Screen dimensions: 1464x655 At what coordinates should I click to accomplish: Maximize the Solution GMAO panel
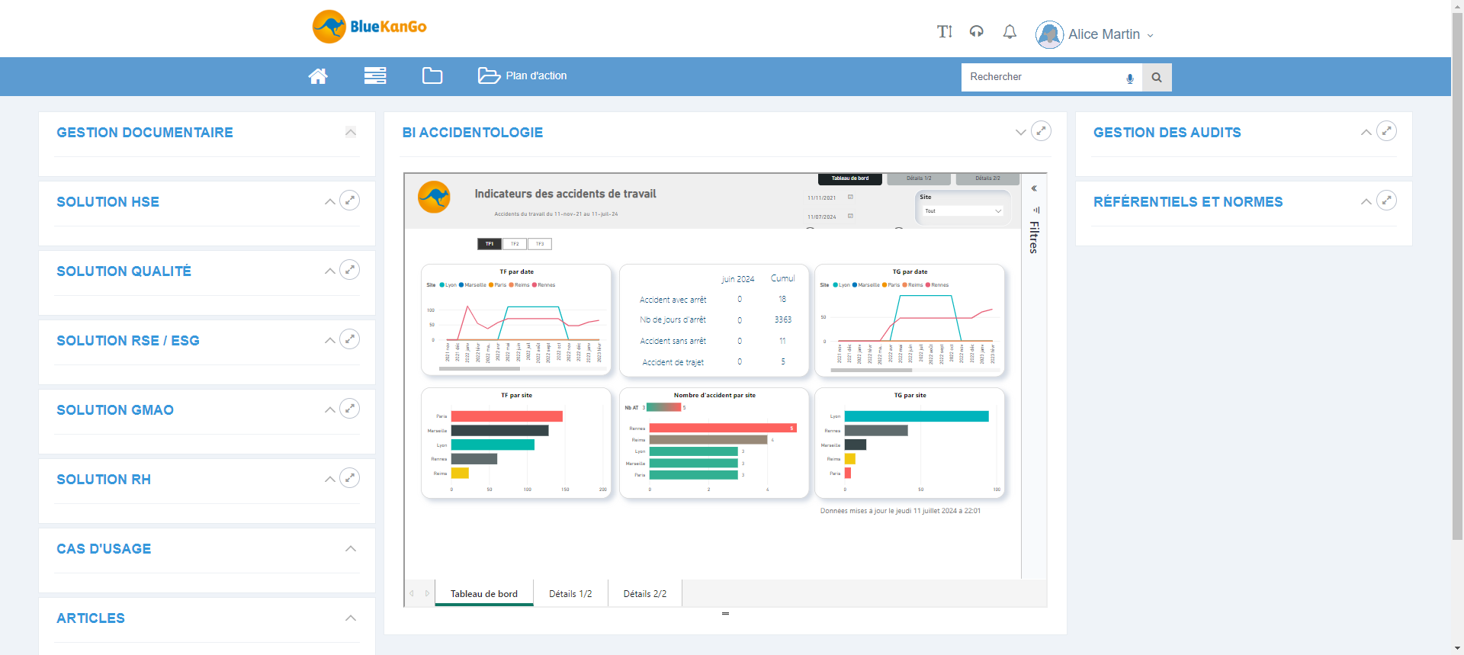pos(349,409)
